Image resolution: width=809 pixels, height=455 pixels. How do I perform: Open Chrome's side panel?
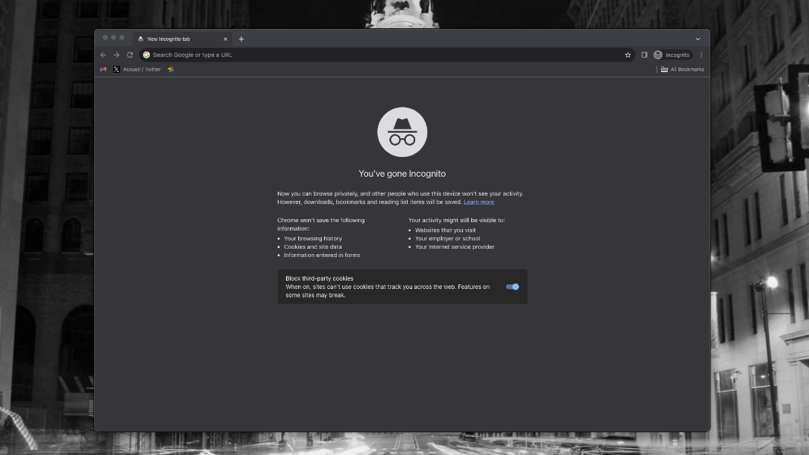click(x=644, y=55)
